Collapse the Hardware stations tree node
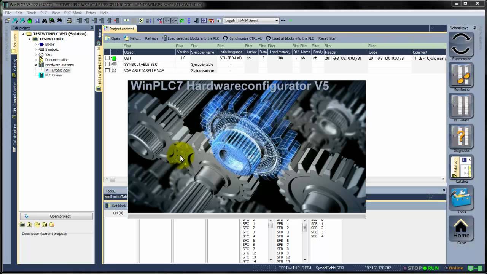Image resolution: width=487 pixels, height=274 pixels. tap(36, 65)
